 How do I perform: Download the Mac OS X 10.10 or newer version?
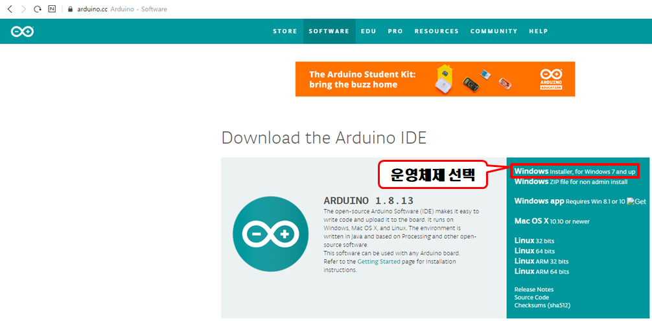(552, 221)
